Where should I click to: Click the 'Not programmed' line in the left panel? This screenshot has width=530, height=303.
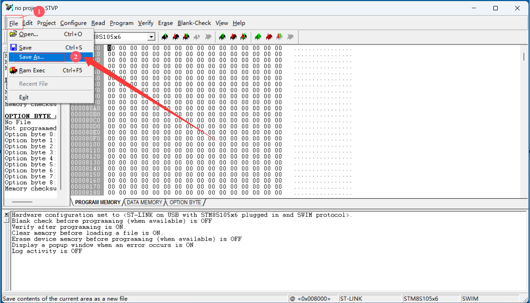coord(30,128)
